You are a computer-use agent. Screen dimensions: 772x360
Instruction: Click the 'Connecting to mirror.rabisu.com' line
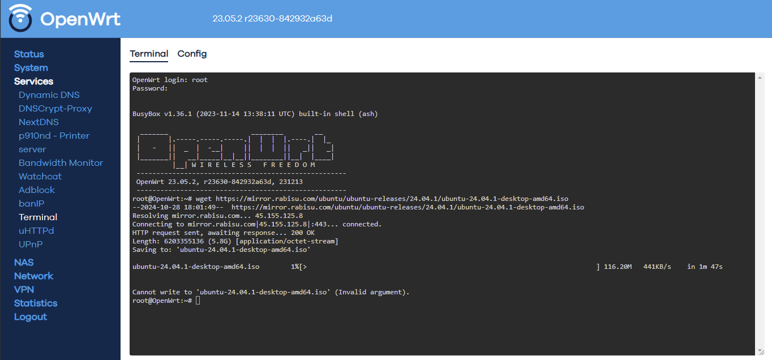(x=257, y=224)
